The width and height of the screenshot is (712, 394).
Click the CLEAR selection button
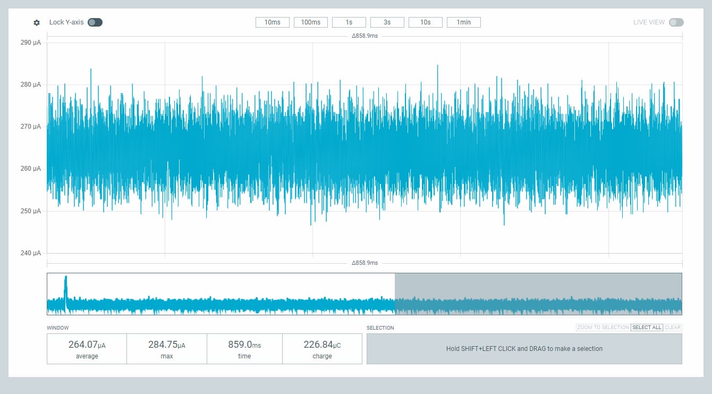tap(673, 328)
